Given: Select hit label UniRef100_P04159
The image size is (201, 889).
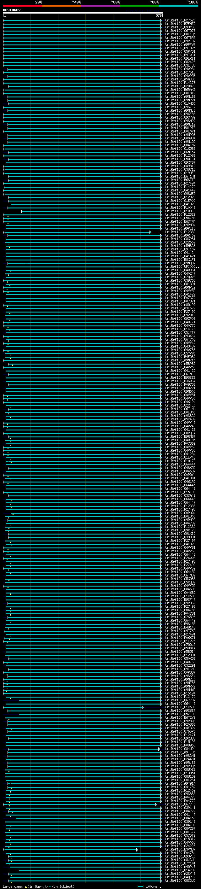Looking at the screenshot, I should (180, 818).
